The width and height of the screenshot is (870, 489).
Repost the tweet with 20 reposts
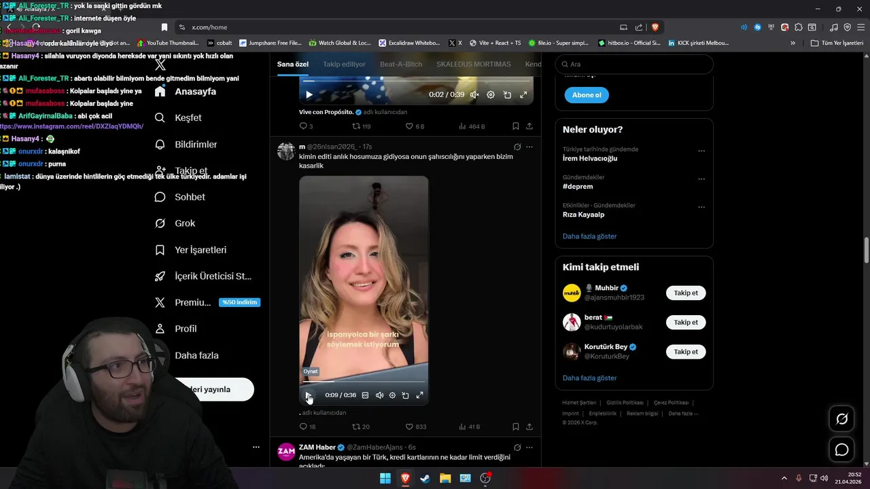(x=355, y=427)
